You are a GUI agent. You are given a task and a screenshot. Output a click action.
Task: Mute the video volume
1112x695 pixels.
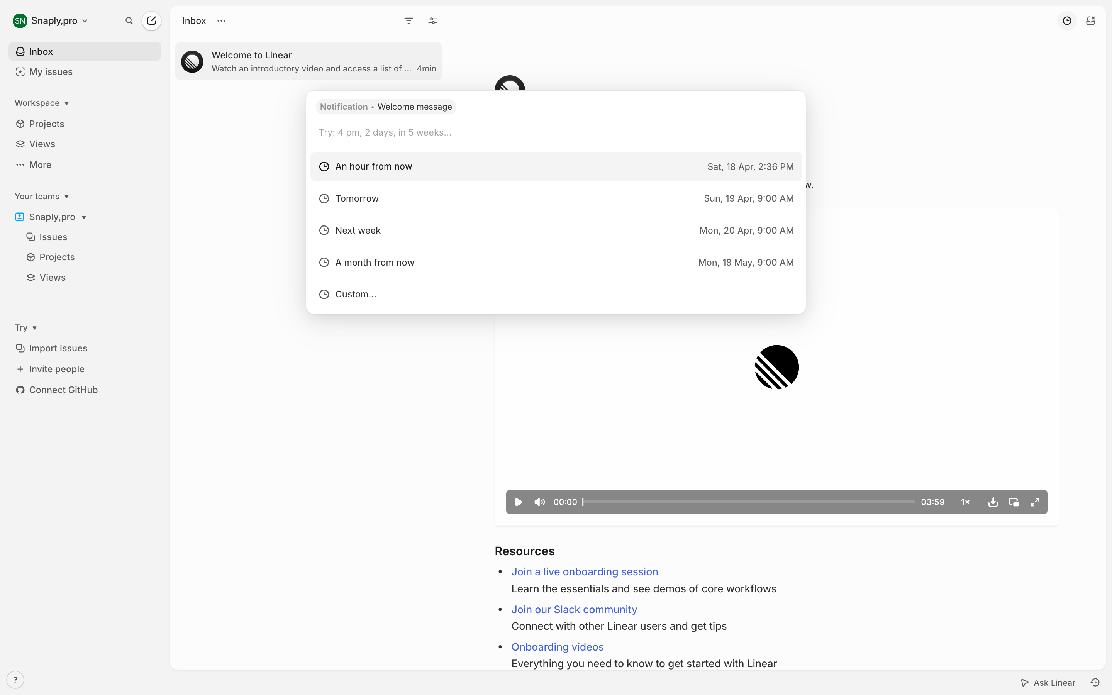click(x=539, y=502)
